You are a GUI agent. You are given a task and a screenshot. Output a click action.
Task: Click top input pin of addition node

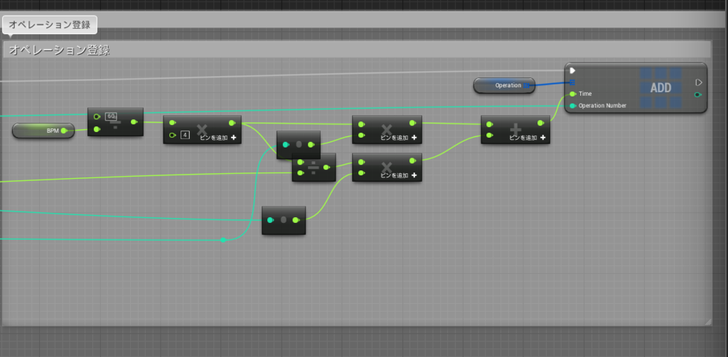click(489, 124)
